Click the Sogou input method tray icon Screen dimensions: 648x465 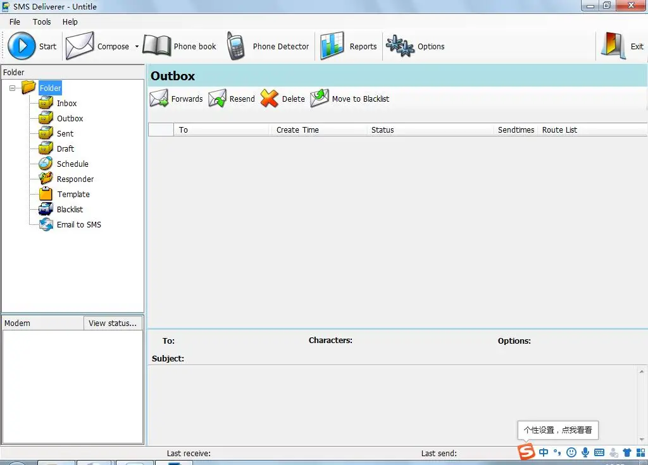(526, 452)
